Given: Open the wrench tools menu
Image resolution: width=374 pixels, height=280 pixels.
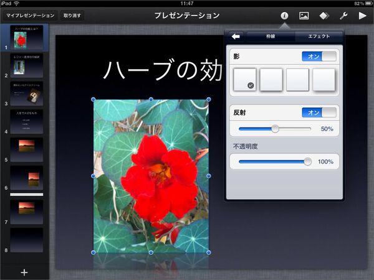Looking at the screenshot, I should click(343, 16).
